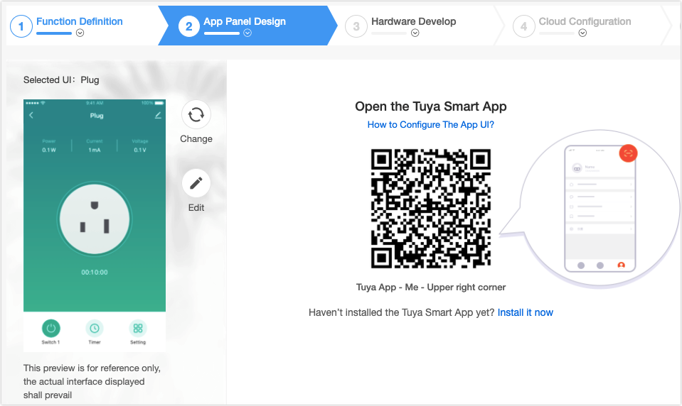Open How to Configure The App UI link
682x406 pixels.
(430, 125)
